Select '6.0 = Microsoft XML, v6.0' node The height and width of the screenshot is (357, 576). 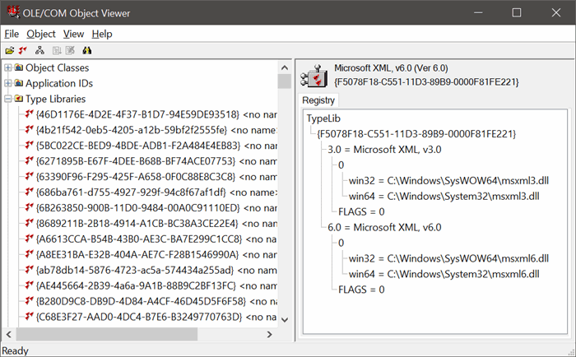coord(384,227)
